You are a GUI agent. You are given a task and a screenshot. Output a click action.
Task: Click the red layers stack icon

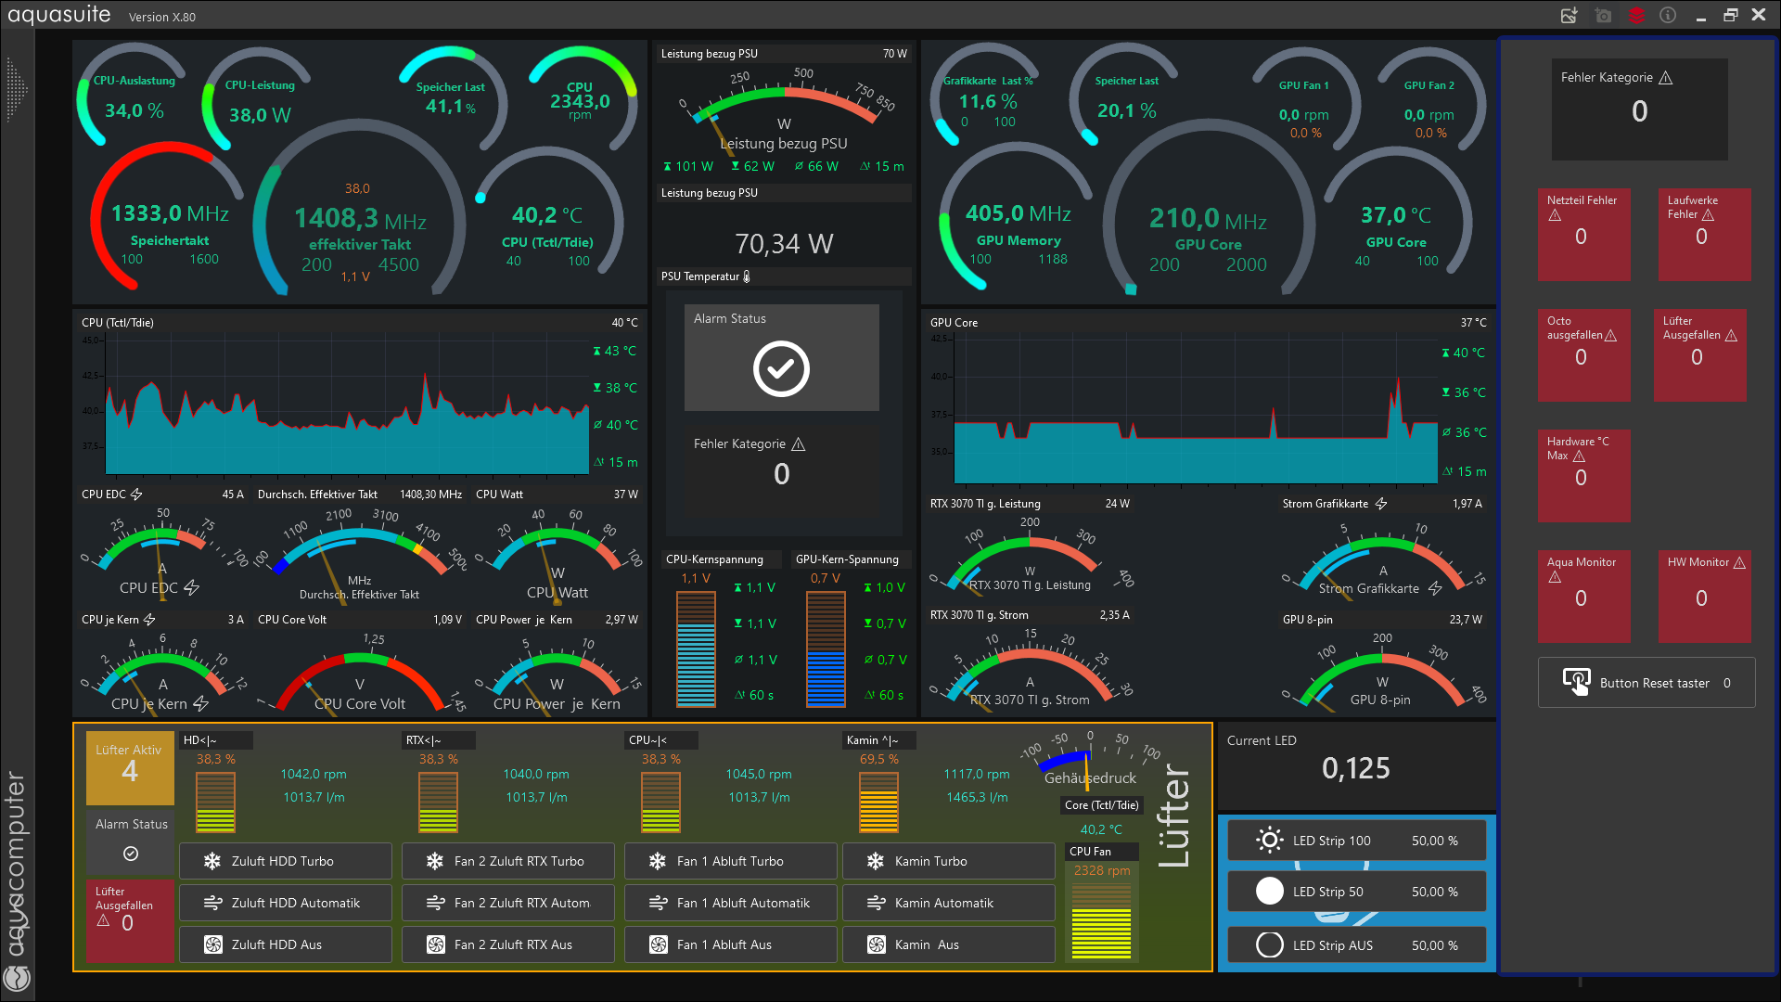(1636, 15)
